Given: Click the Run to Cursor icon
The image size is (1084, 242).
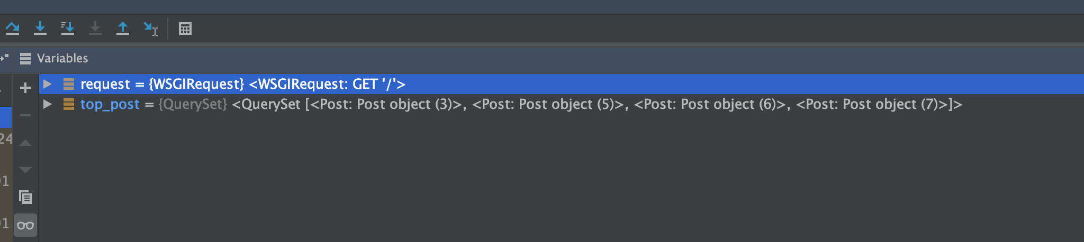Looking at the screenshot, I should pyautogui.click(x=151, y=29).
